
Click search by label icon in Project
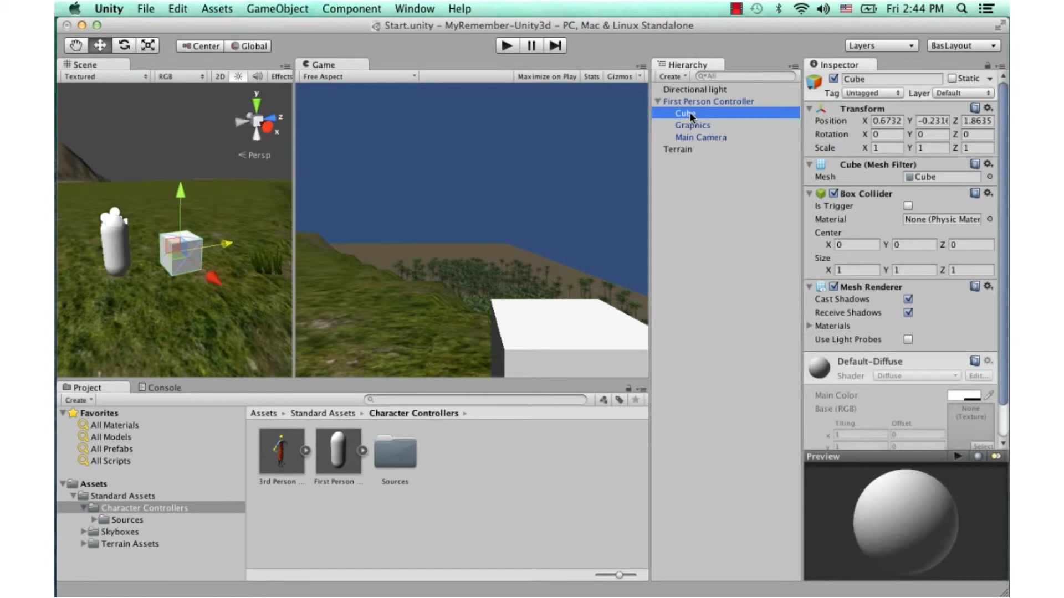619,400
